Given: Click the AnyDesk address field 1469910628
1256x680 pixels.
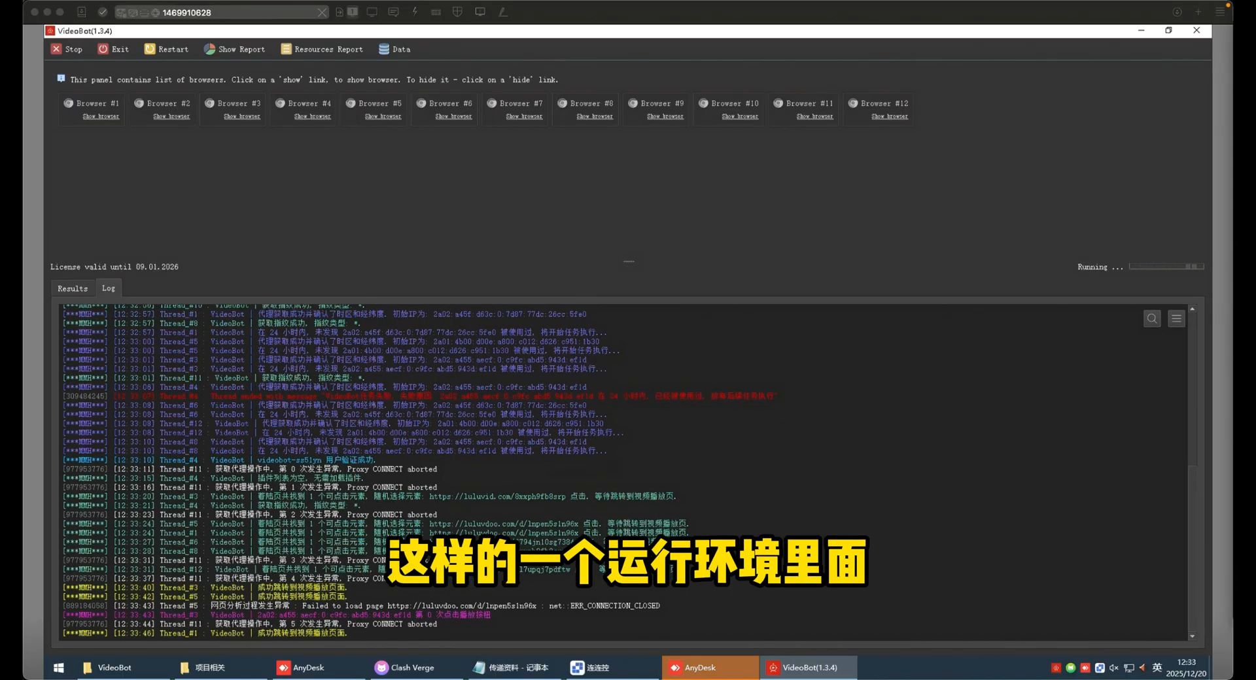Looking at the screenshot, I should point(222,12).
